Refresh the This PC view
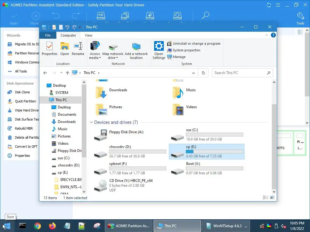The image size is (310, 232). (x=203, y=73)
